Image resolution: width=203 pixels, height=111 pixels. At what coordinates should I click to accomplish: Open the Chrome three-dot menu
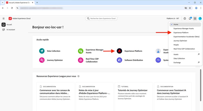(x=201, y=8)
